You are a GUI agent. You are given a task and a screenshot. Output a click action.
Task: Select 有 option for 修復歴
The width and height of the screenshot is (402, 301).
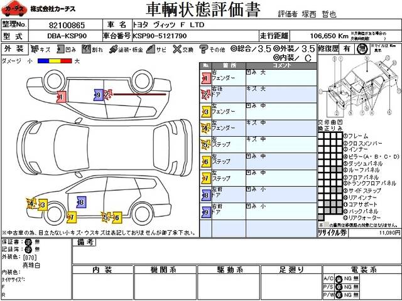pyautogui.click(x=347, y=49)
